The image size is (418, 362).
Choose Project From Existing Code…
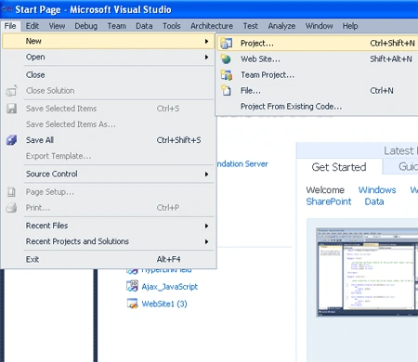click(x=318, y=107)
